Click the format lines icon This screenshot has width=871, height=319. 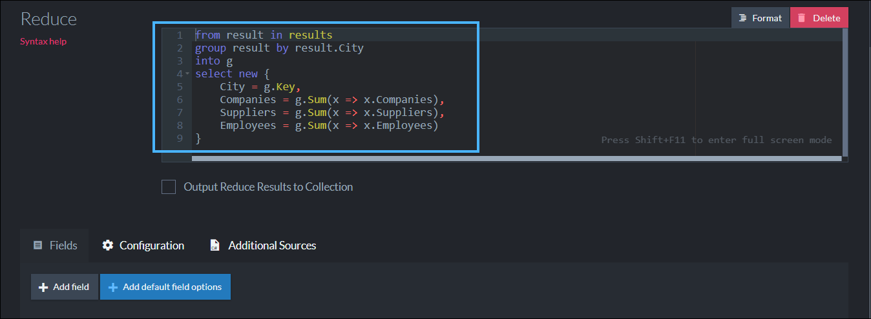point(743,18)
